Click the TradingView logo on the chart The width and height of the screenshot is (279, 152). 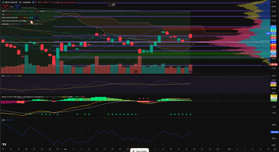pos(4,144)
